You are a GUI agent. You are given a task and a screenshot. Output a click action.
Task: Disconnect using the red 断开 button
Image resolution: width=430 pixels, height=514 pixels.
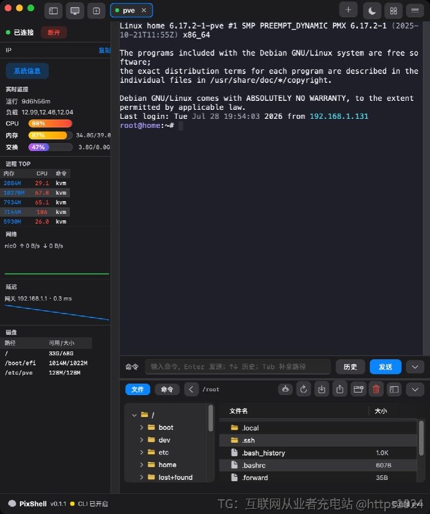[x=54, y=33]
